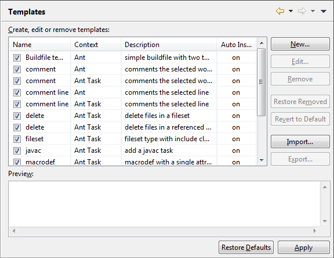This screenshot has height=258, width=334.
Task: Click the 'on' value in fileset row
Action: (236, 139)
